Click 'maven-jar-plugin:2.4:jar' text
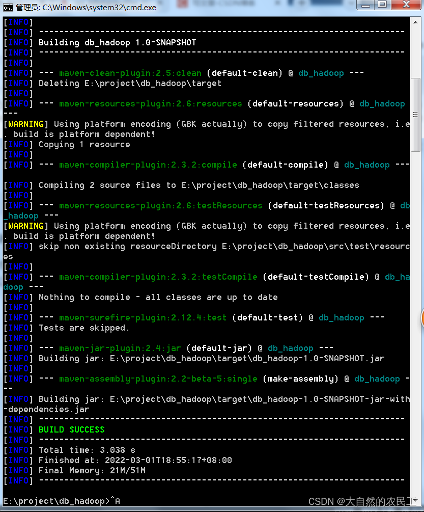The width and height of the screenshot is (424, 512). click(120, 348)
